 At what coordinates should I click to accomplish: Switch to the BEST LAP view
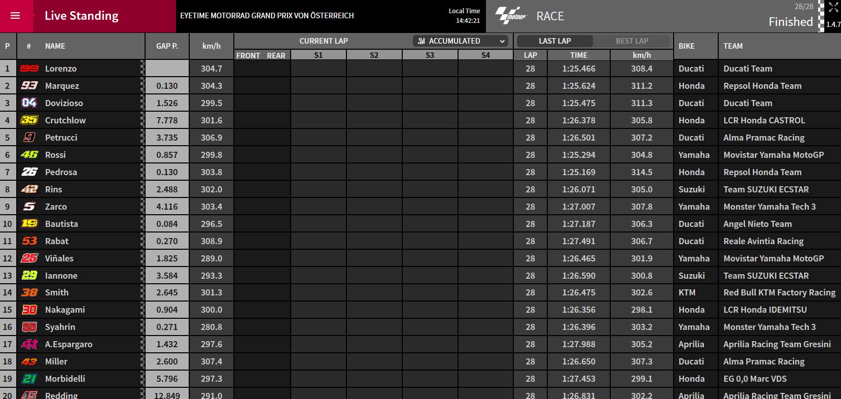pos(632,41)
